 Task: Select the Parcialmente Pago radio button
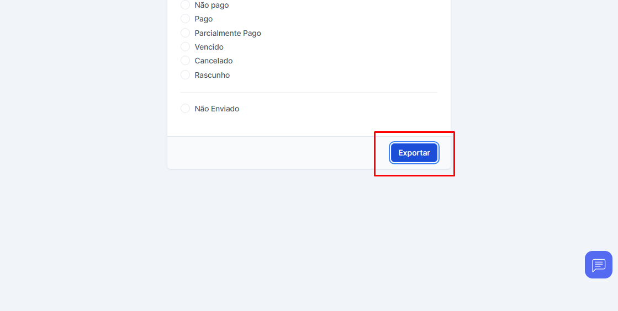(185, 33)
